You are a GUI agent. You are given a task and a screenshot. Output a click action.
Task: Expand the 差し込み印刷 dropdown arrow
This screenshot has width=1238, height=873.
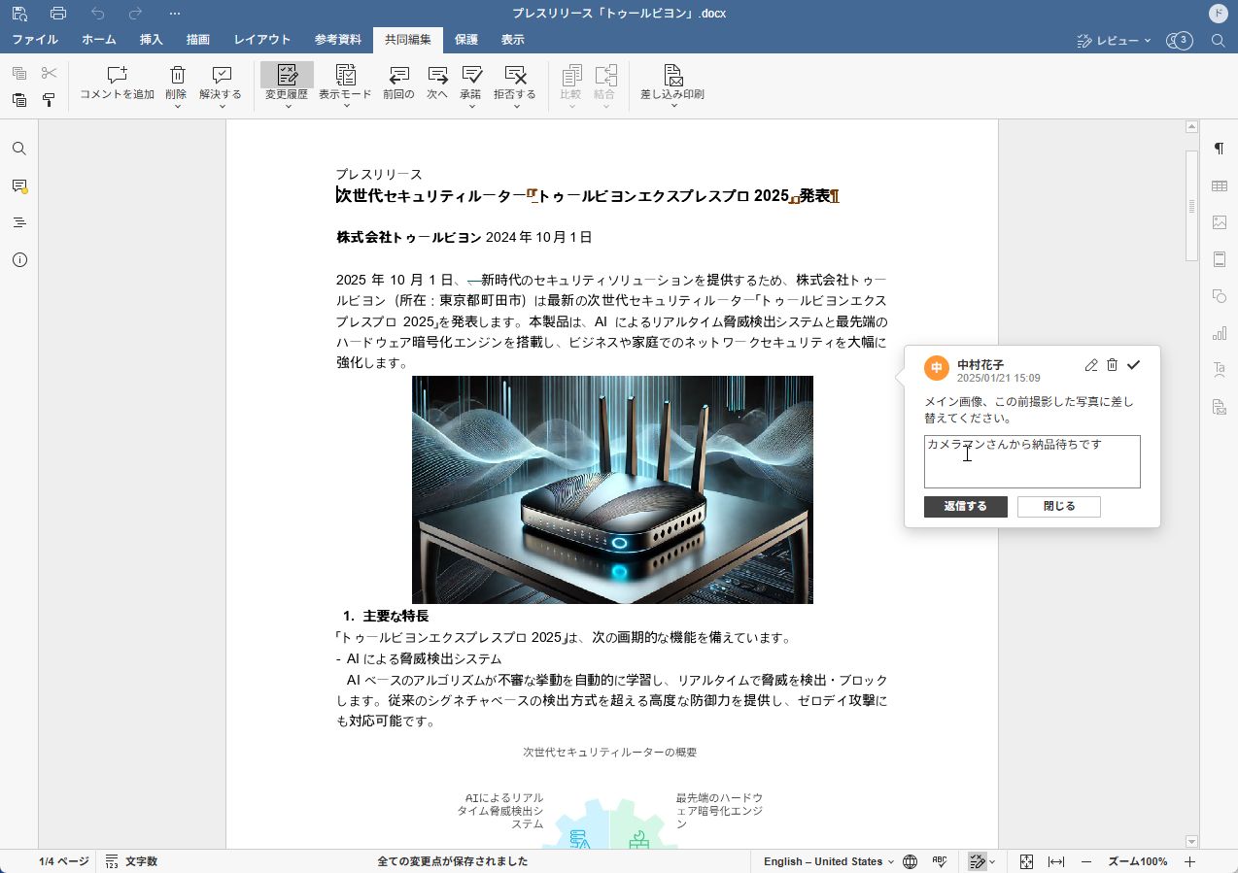coord(672,106)
